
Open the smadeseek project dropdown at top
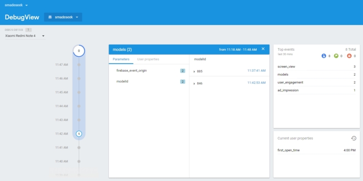click(x=16, y=5)
